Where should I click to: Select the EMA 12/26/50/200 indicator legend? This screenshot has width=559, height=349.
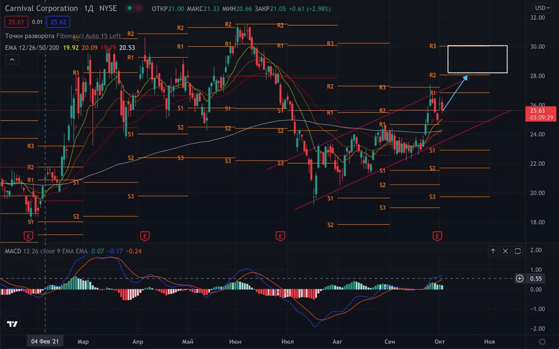point(32,47)
